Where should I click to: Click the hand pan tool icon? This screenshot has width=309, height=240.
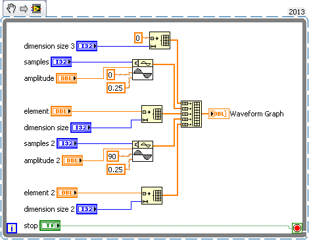coord(11,9)
